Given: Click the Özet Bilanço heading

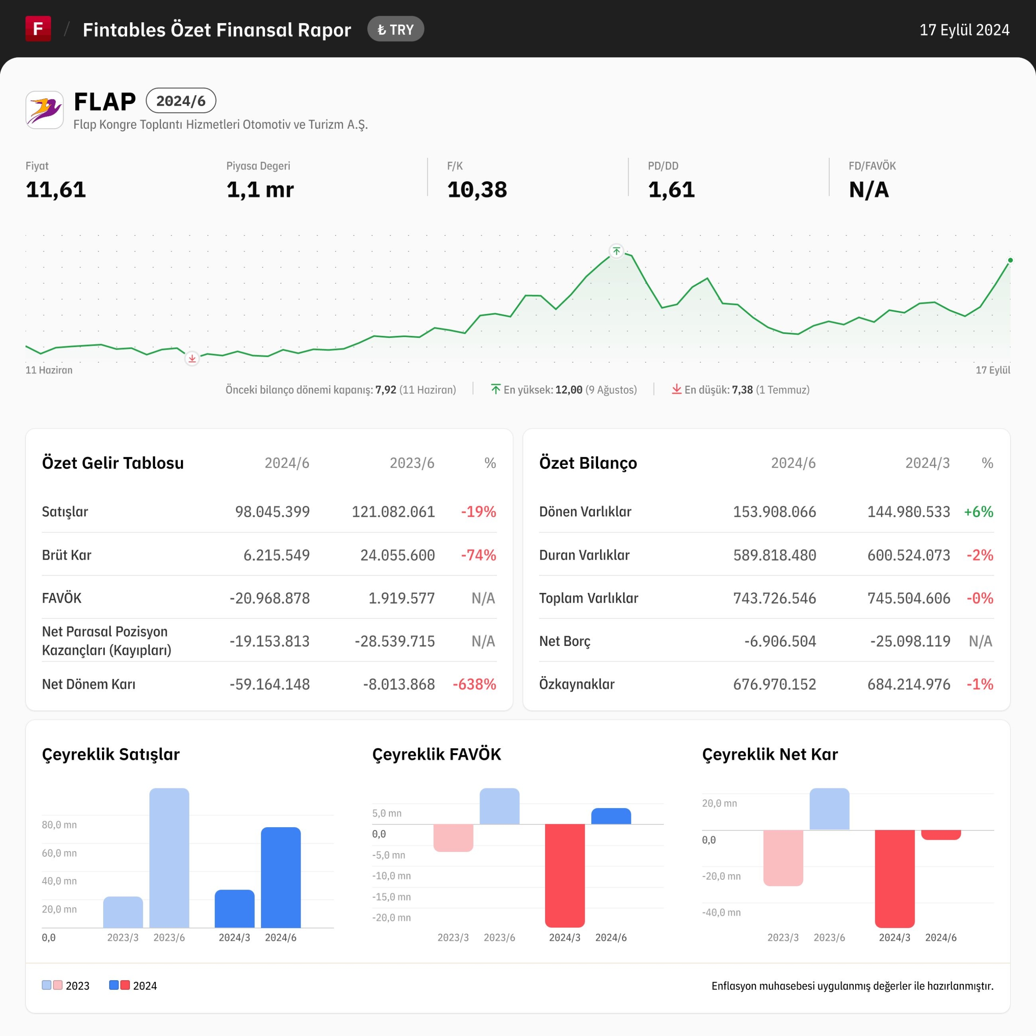Looking at the screenshot, I should (588, 463).
